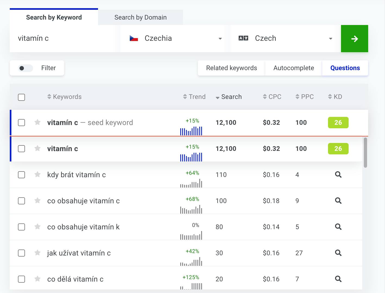Open trend chart for 'co obsahuje vitamín c'
The image size is (385, 293).
coord(191,209)
